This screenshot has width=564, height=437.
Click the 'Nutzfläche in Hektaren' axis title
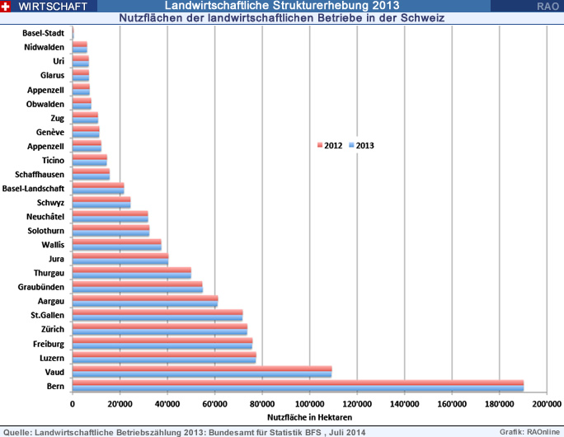coord(308,417)
